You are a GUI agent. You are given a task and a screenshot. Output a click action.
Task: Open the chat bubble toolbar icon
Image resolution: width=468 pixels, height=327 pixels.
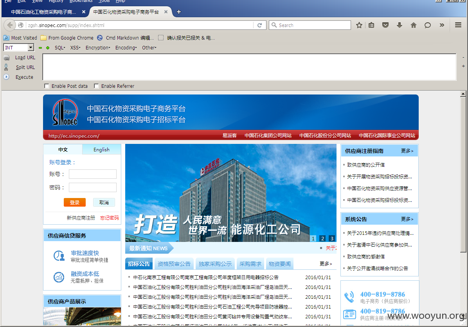(428, 25)
